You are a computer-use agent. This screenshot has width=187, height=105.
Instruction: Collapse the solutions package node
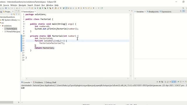[x=1, y=26]
